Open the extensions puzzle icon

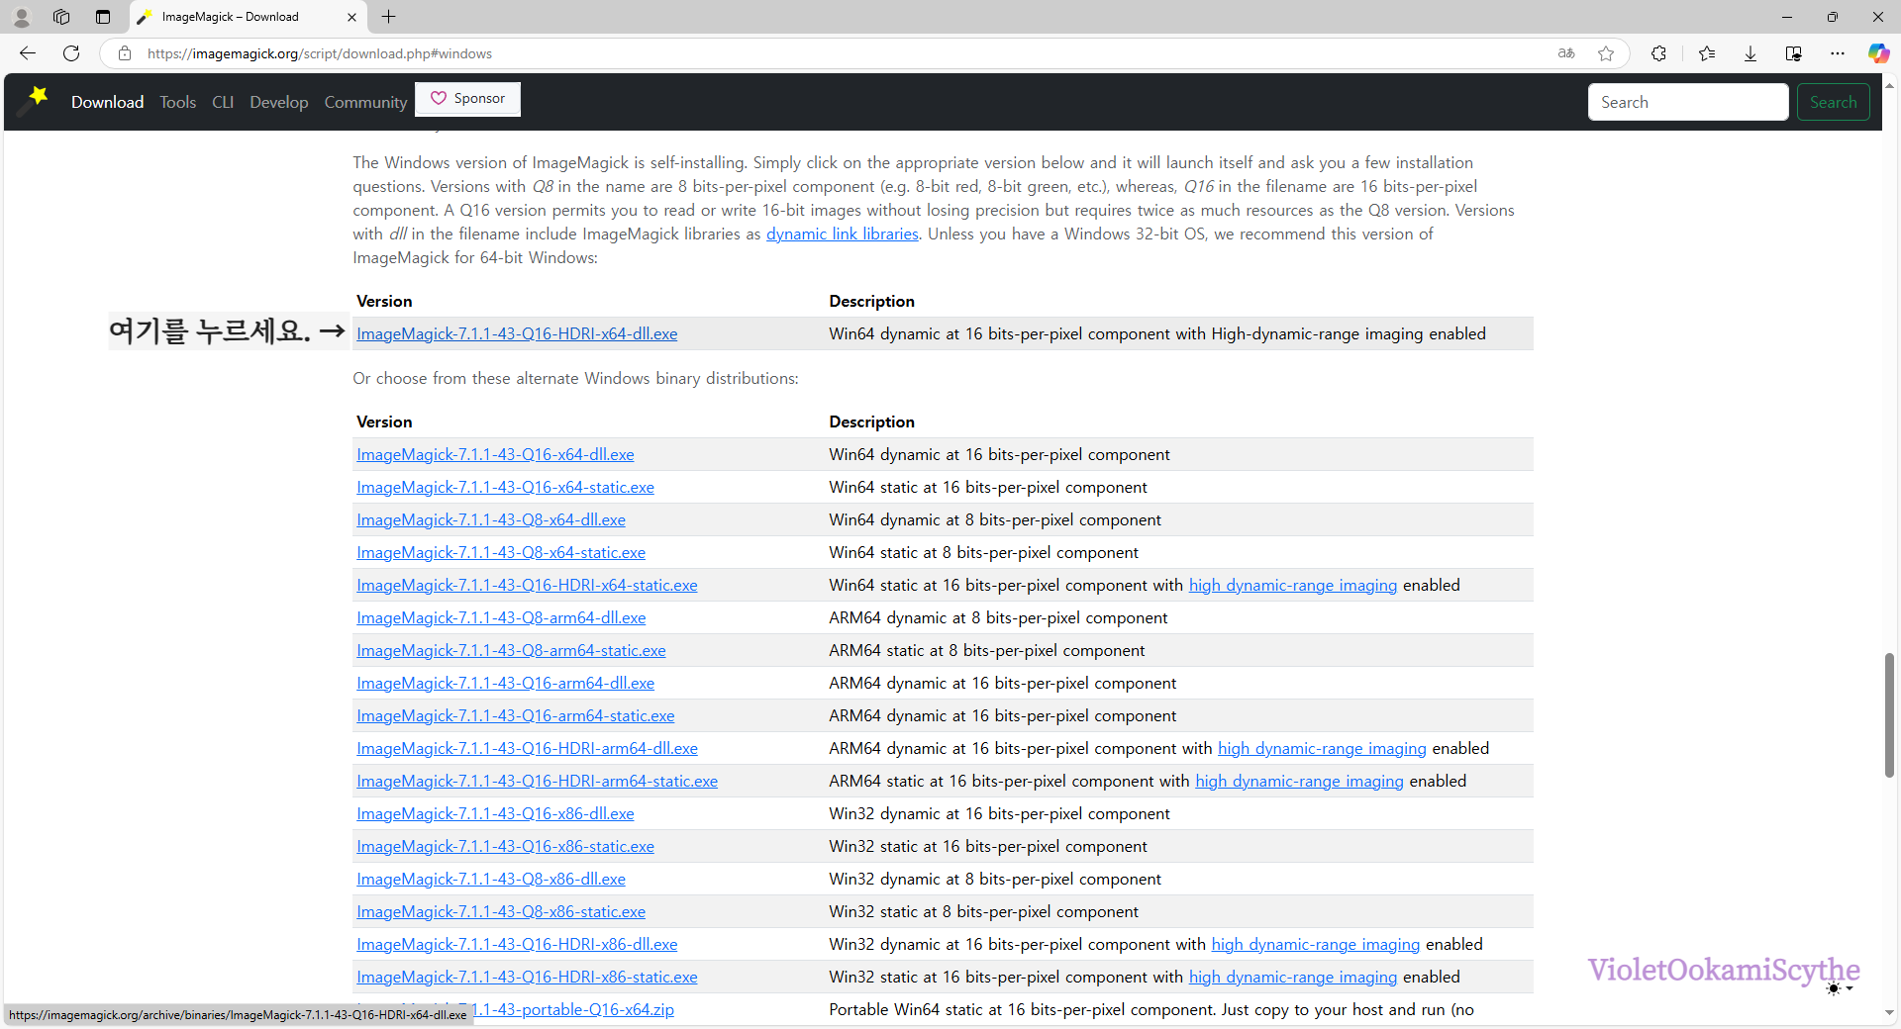1659,53
